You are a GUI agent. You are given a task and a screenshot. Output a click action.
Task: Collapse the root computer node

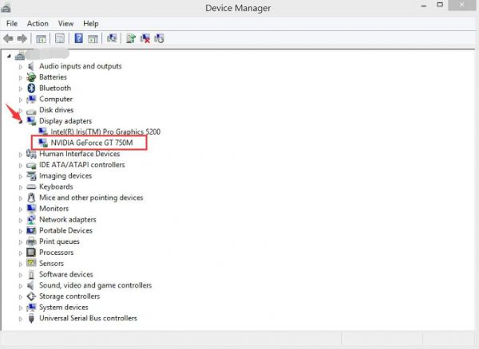(x=9, y=56)
